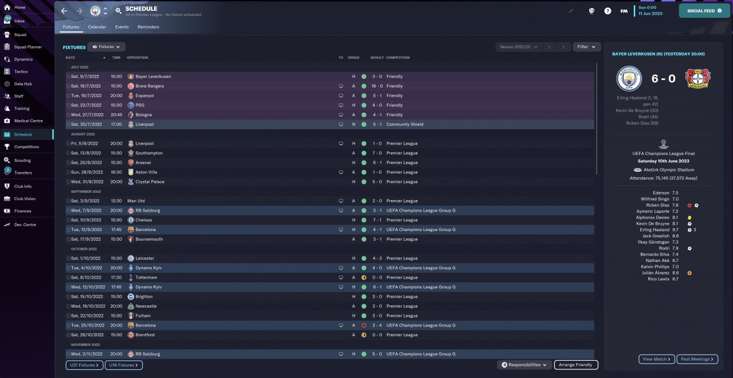Open the Training section
The height and width of the screenshot is (378, 733).
click(22, 109)
